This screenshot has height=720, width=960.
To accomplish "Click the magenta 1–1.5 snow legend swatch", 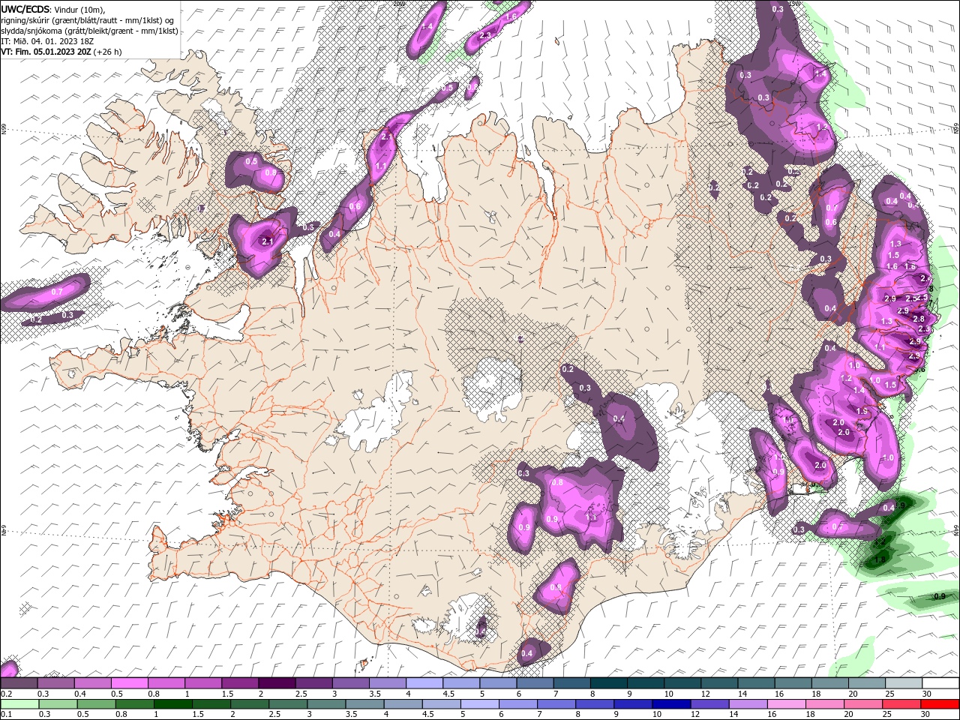I will click(x=203, y=683).
